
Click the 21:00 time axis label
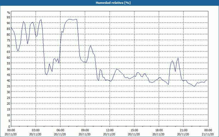(x=183, y=130)
